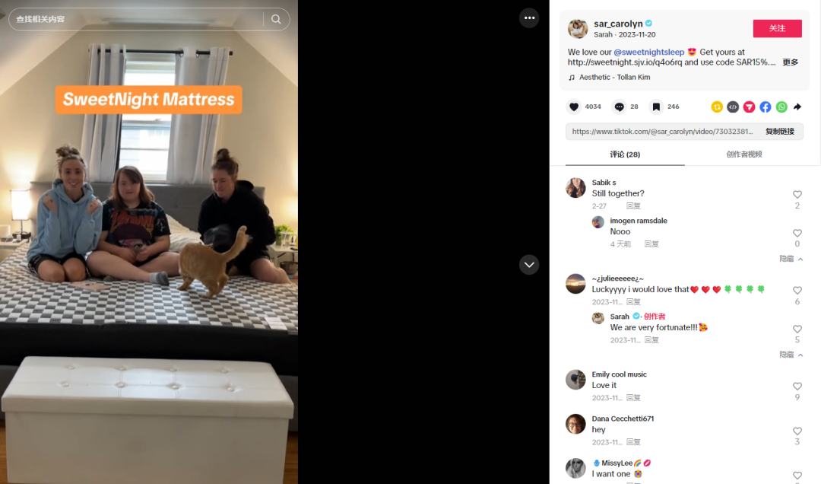Click the red 关注 follow button
The width and height of the screenshot is (821, 484).
point(777,28)
